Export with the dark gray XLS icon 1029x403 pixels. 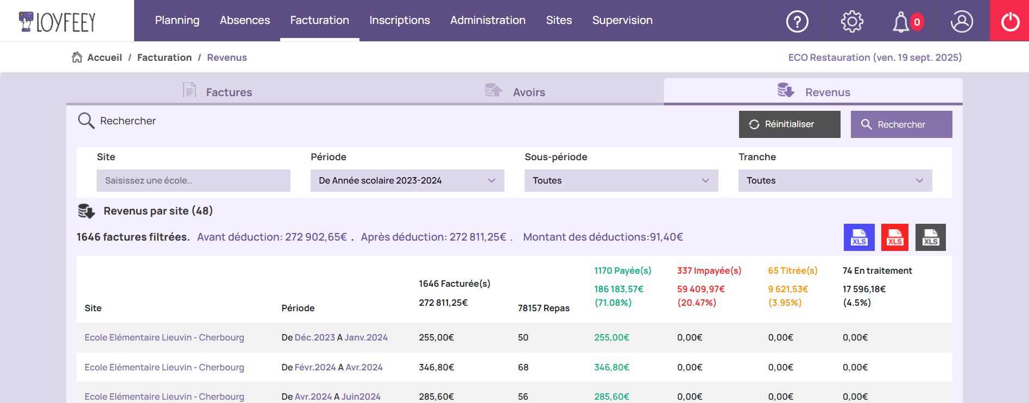pyautogui.click(x=931, y=237)
